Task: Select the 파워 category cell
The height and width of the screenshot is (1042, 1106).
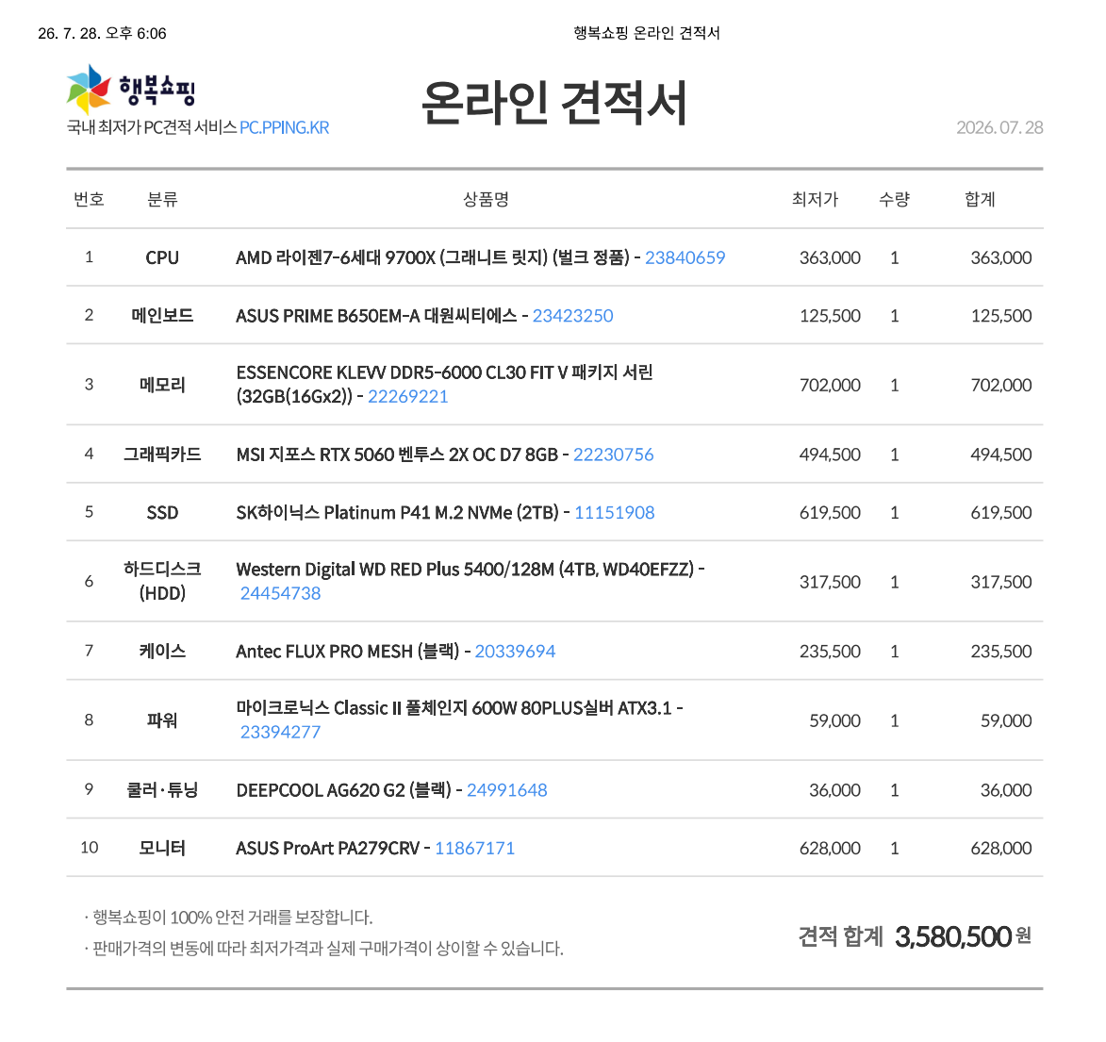Action: [x=162, y=720]
